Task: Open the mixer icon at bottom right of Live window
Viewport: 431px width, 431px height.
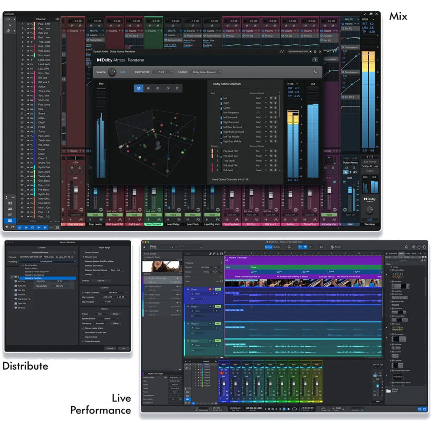Action: pos(420,409)
